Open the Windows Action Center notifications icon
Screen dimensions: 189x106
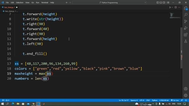185,104
